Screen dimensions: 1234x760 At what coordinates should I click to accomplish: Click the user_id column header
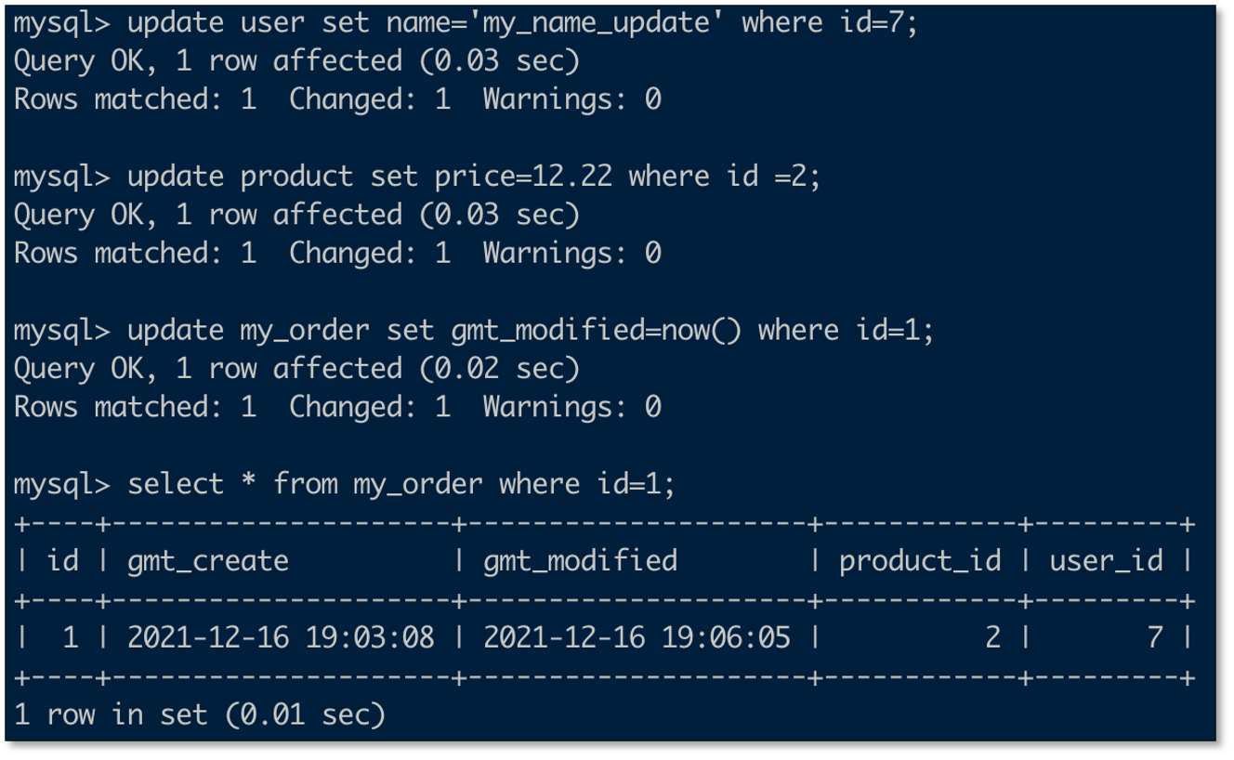click(x=1106, y=561)
